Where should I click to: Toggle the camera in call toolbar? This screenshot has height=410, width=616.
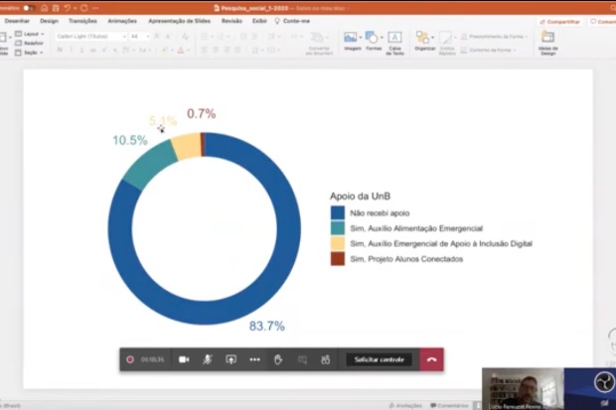[x=184, y=359]
